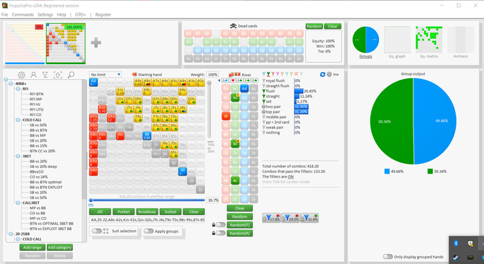Click the Add category button

pyautogui.click(x=59, y=247)
